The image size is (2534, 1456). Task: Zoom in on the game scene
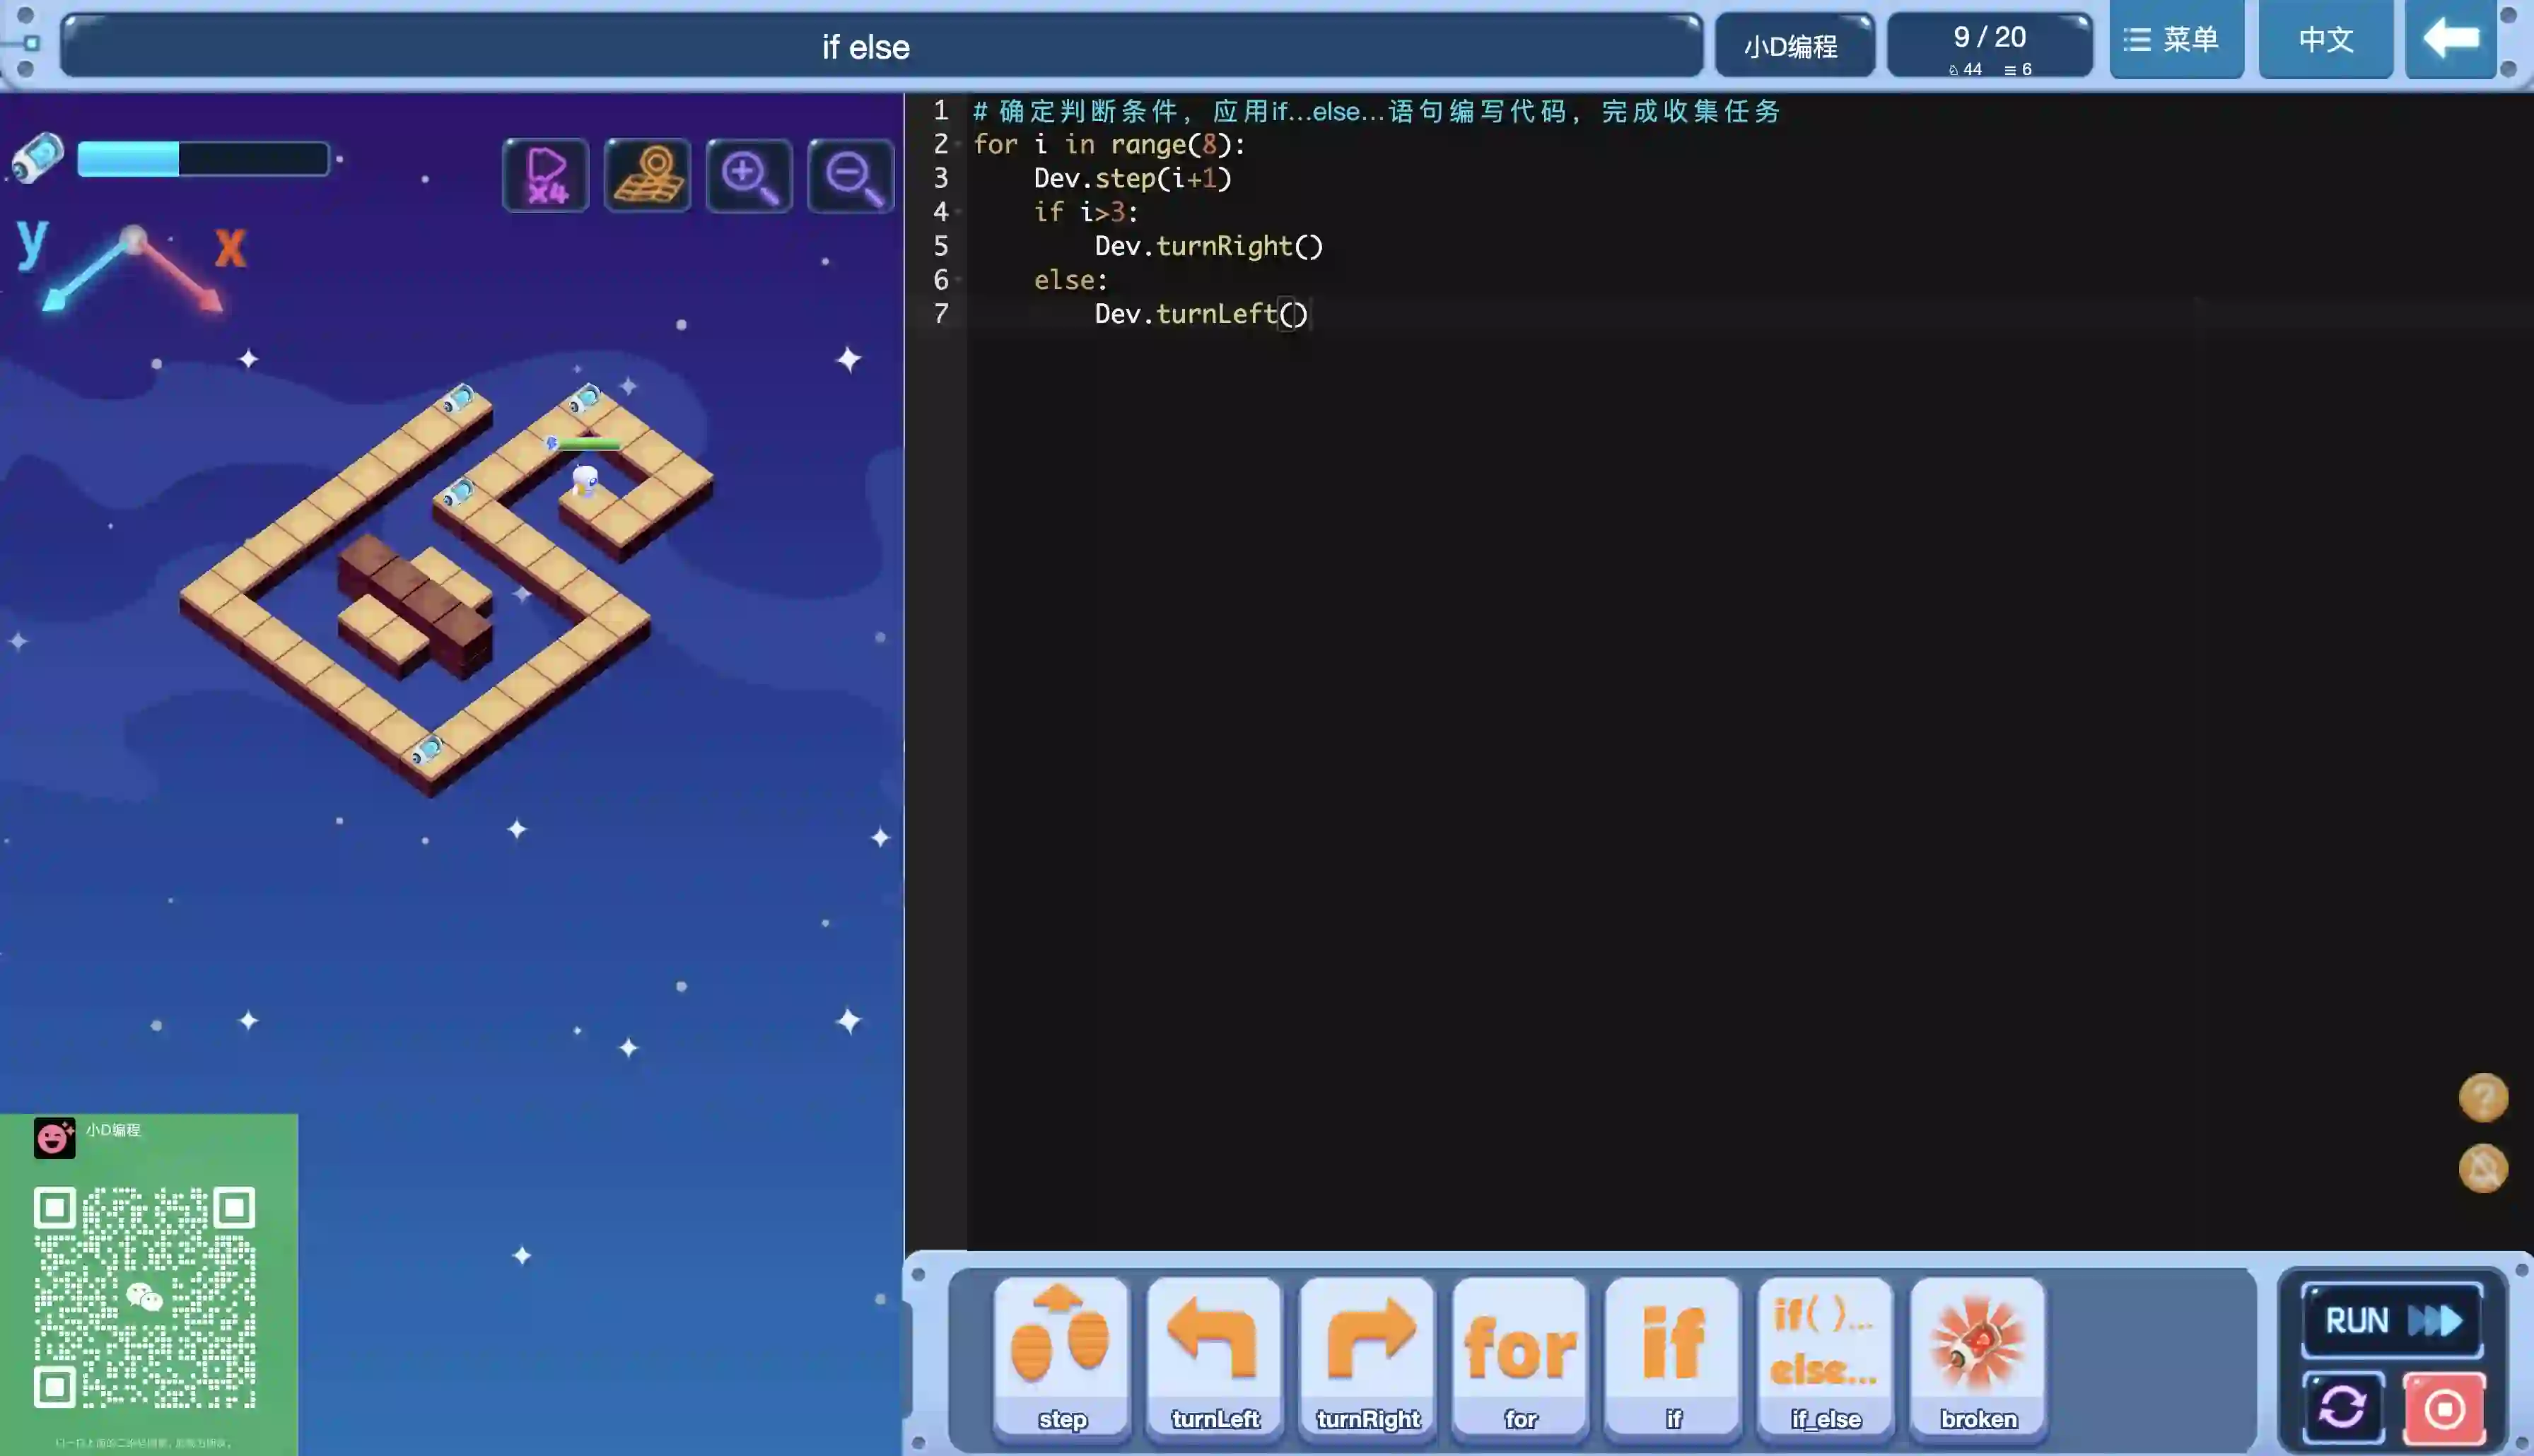point(749,175)
